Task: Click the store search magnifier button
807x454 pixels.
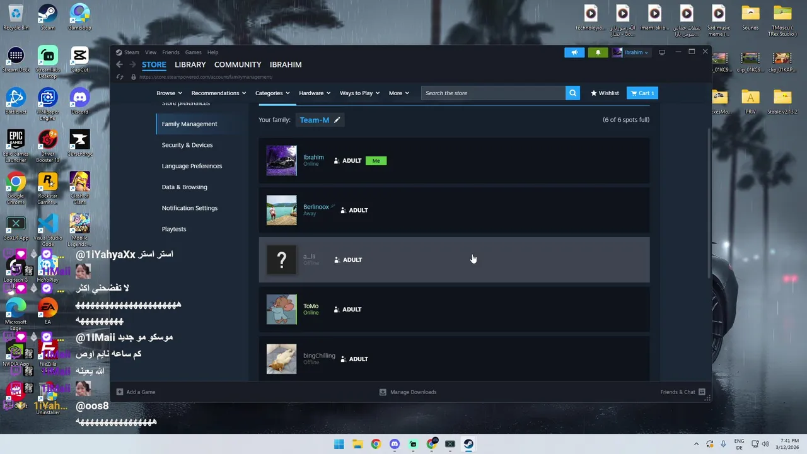Action: coord(572,93)
